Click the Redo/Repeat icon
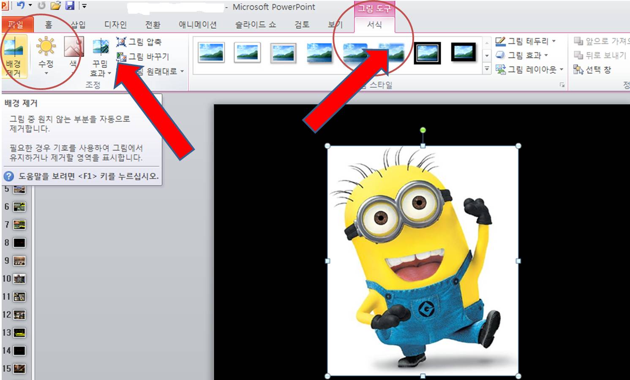This screenshot has width=630, height=380. click(41, 5)
